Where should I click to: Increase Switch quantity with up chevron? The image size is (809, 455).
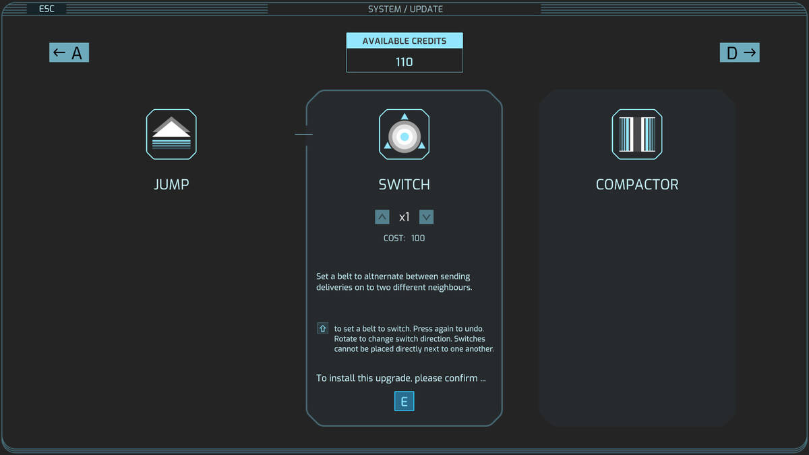[382, 217]
